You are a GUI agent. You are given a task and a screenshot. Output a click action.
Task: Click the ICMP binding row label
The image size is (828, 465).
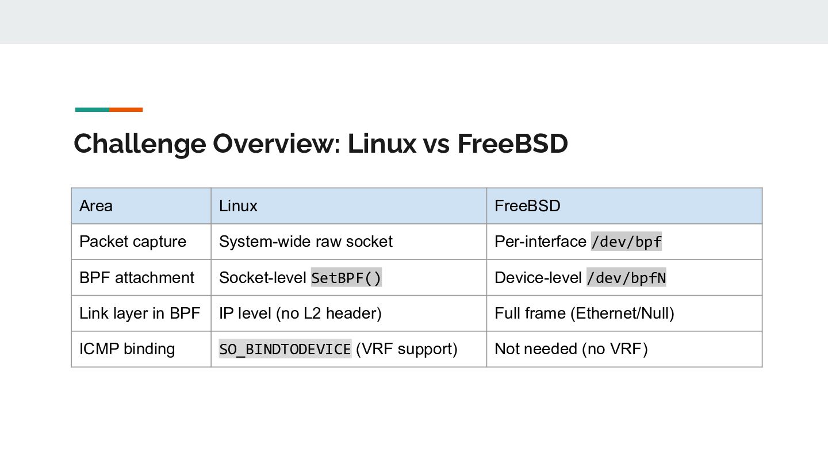click(x=141, y=349)
